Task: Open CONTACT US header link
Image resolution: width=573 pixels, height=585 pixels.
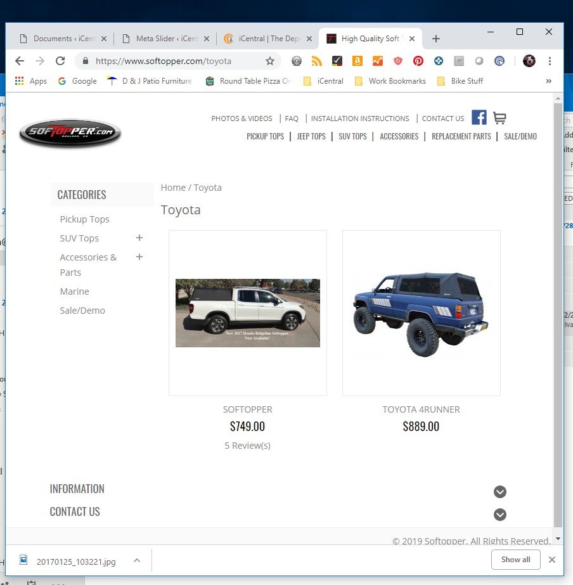Action: pos(443,119)
